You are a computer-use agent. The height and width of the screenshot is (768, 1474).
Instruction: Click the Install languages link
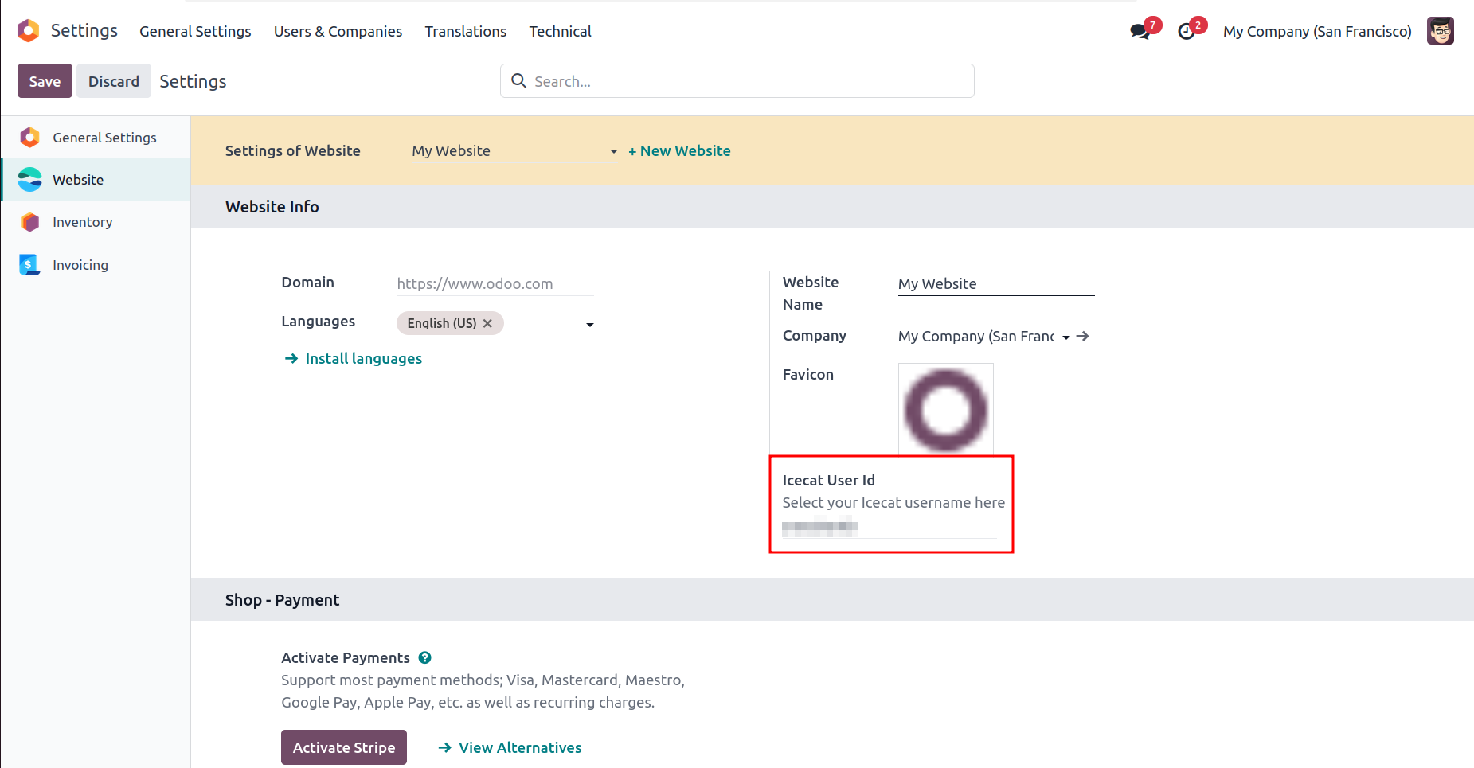(363, 359)
